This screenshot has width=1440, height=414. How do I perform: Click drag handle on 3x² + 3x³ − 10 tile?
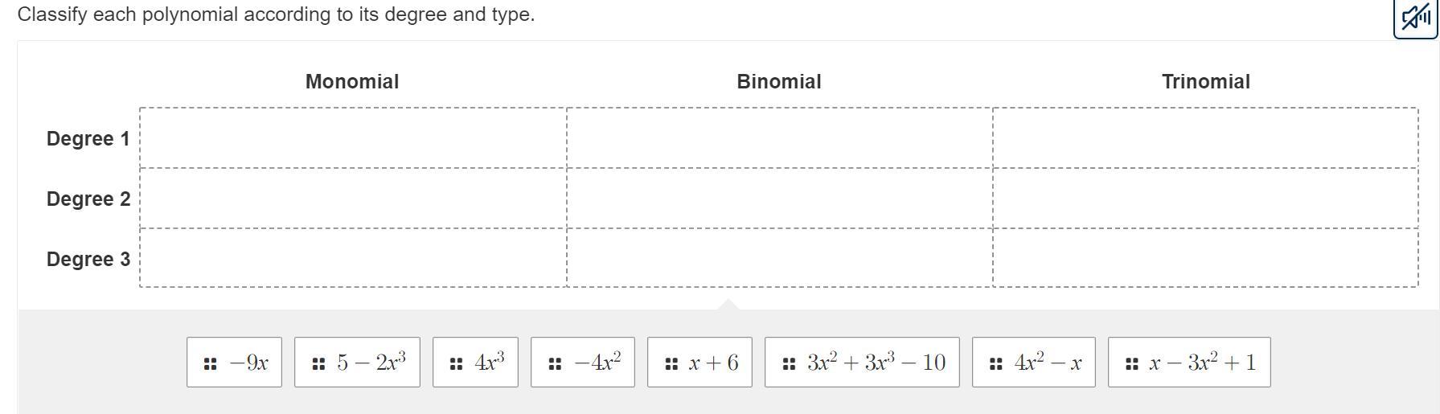[x=789, y=364]
